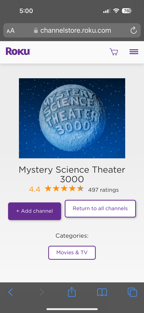Tap the home indicator bar at the bottom

coord(72,309)
